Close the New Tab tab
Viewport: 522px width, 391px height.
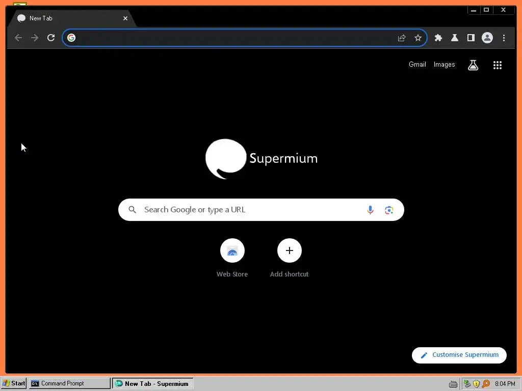[125, 18]
